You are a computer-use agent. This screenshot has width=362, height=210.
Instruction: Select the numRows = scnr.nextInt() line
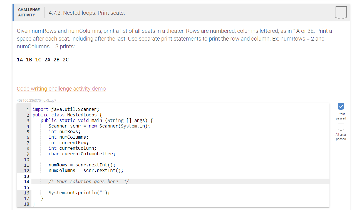(82, 165)
